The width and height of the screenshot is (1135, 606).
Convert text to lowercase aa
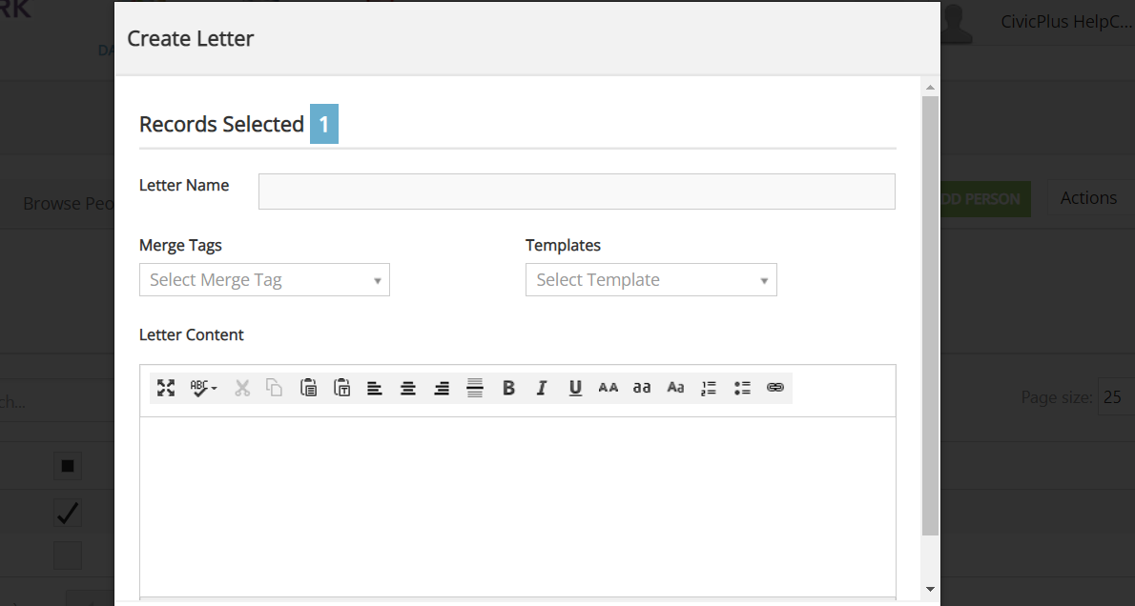tap(641, 388)
